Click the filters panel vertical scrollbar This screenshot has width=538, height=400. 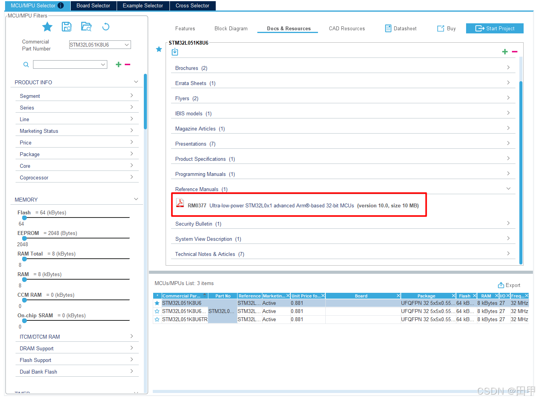145,101
